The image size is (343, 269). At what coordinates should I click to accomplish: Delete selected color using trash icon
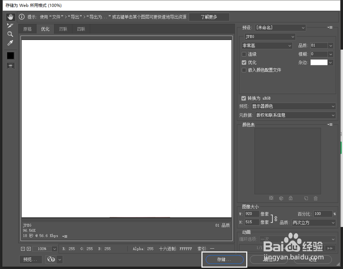click(x=315, y=198)
